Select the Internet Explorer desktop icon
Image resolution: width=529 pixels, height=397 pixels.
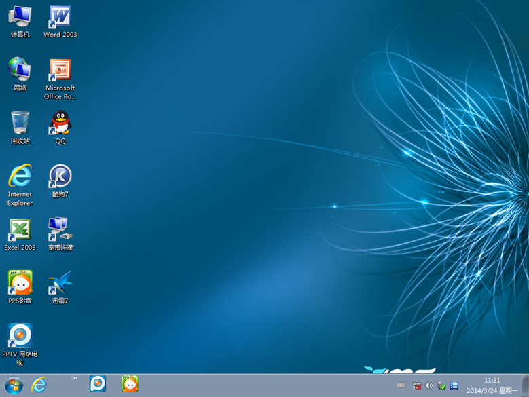[20, 176]
